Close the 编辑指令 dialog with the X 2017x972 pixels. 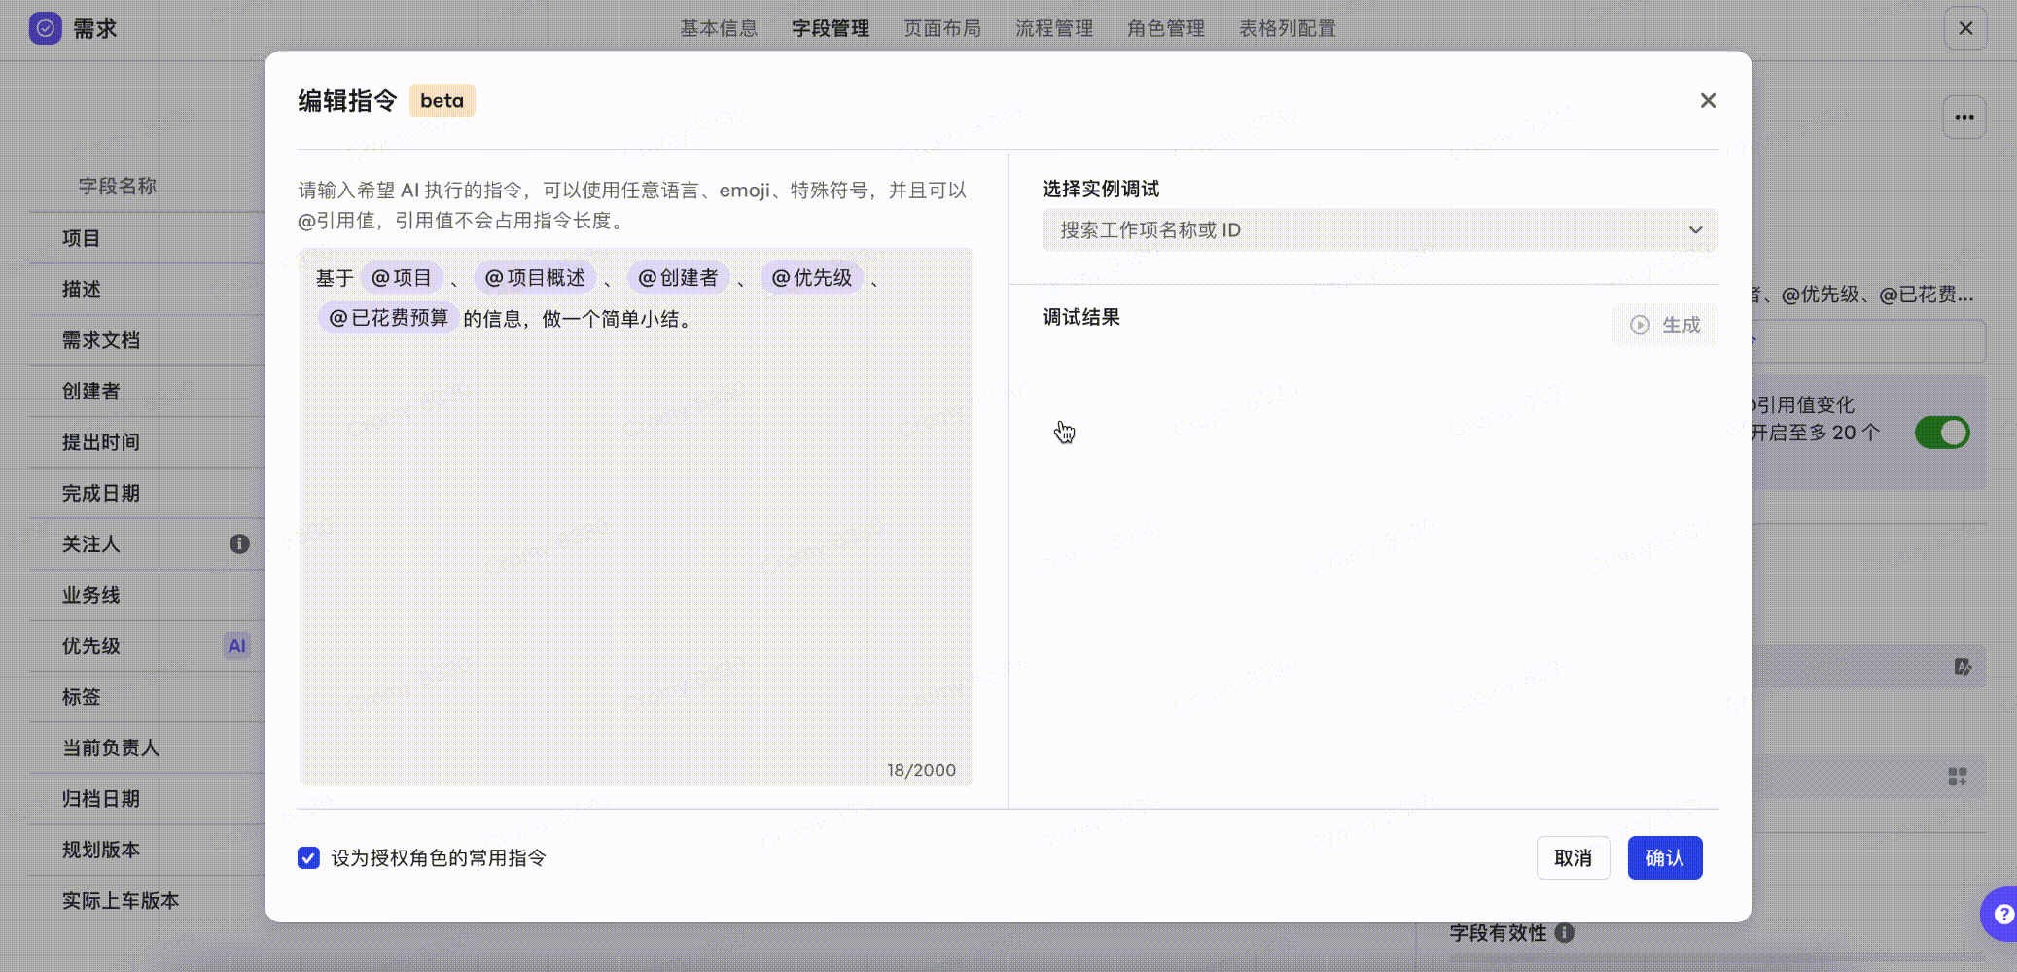click(x=1708, y=100)
